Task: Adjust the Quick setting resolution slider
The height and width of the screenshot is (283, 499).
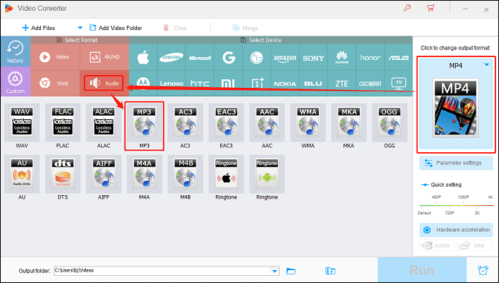Action: 456,205
